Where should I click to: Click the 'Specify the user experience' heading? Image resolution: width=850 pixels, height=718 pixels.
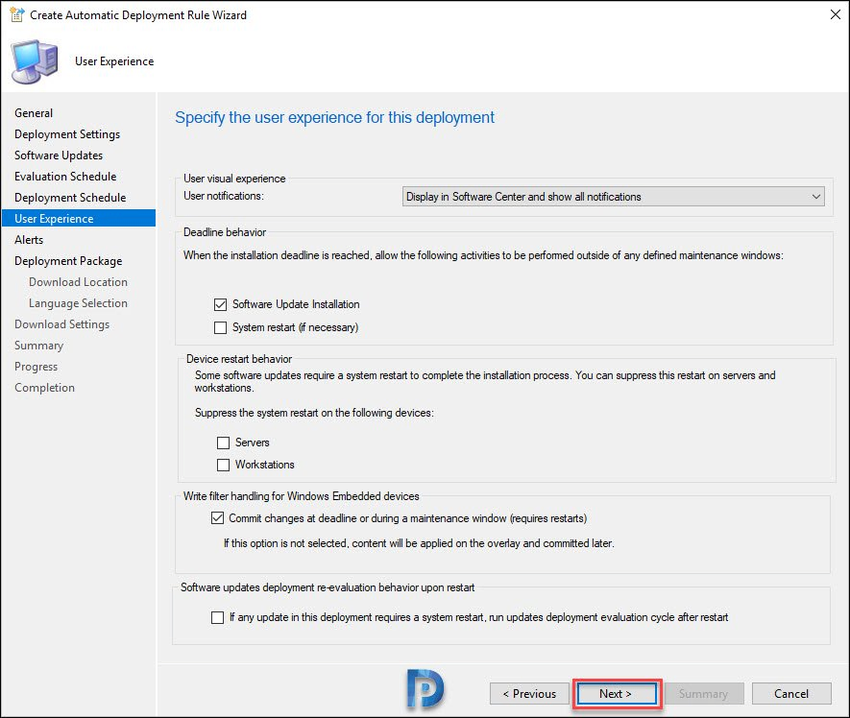tap(334, 118)
